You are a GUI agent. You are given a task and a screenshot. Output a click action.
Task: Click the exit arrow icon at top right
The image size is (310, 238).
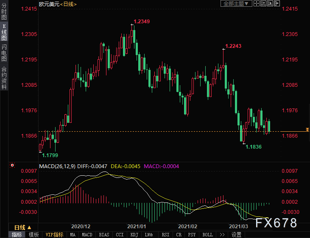277,3
